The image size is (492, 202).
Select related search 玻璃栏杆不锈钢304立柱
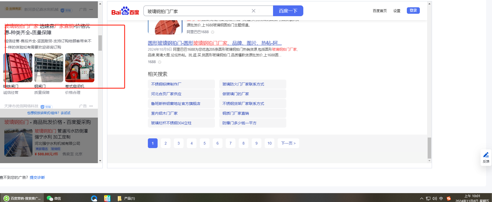181,123
